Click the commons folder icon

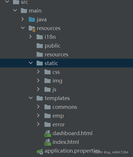click(48, 107)
